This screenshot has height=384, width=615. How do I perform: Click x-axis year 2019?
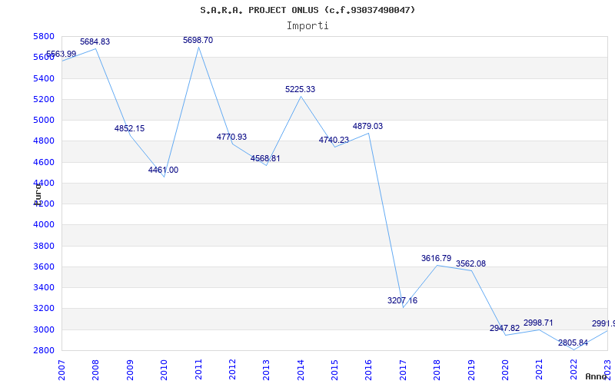471,370
